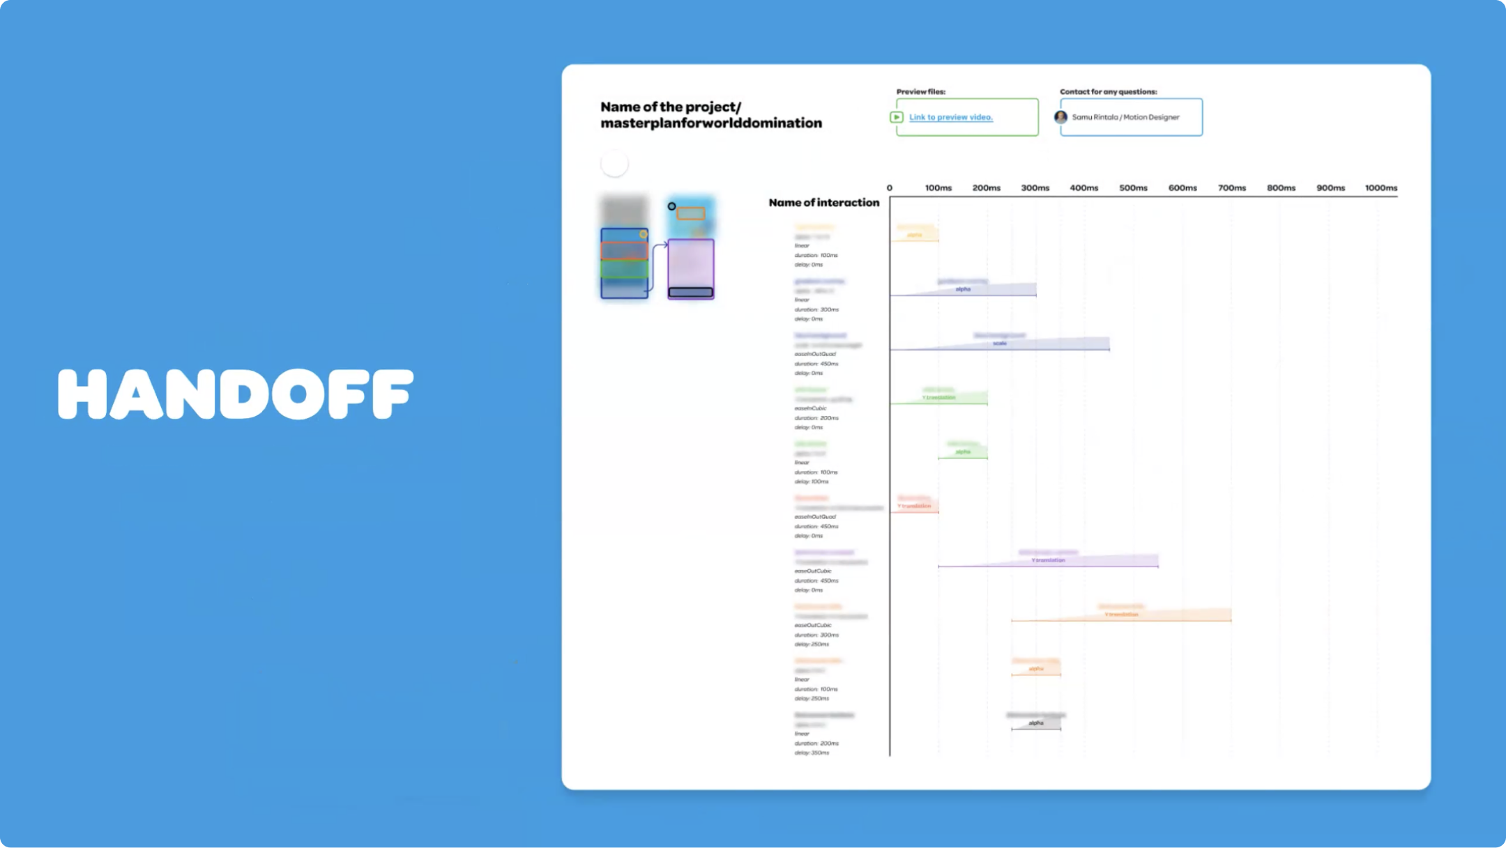Image resolution: width=1506 pixels, height=848 pixels.
Task: Click the red animation block near 0ms
Action: click(914, 504)
